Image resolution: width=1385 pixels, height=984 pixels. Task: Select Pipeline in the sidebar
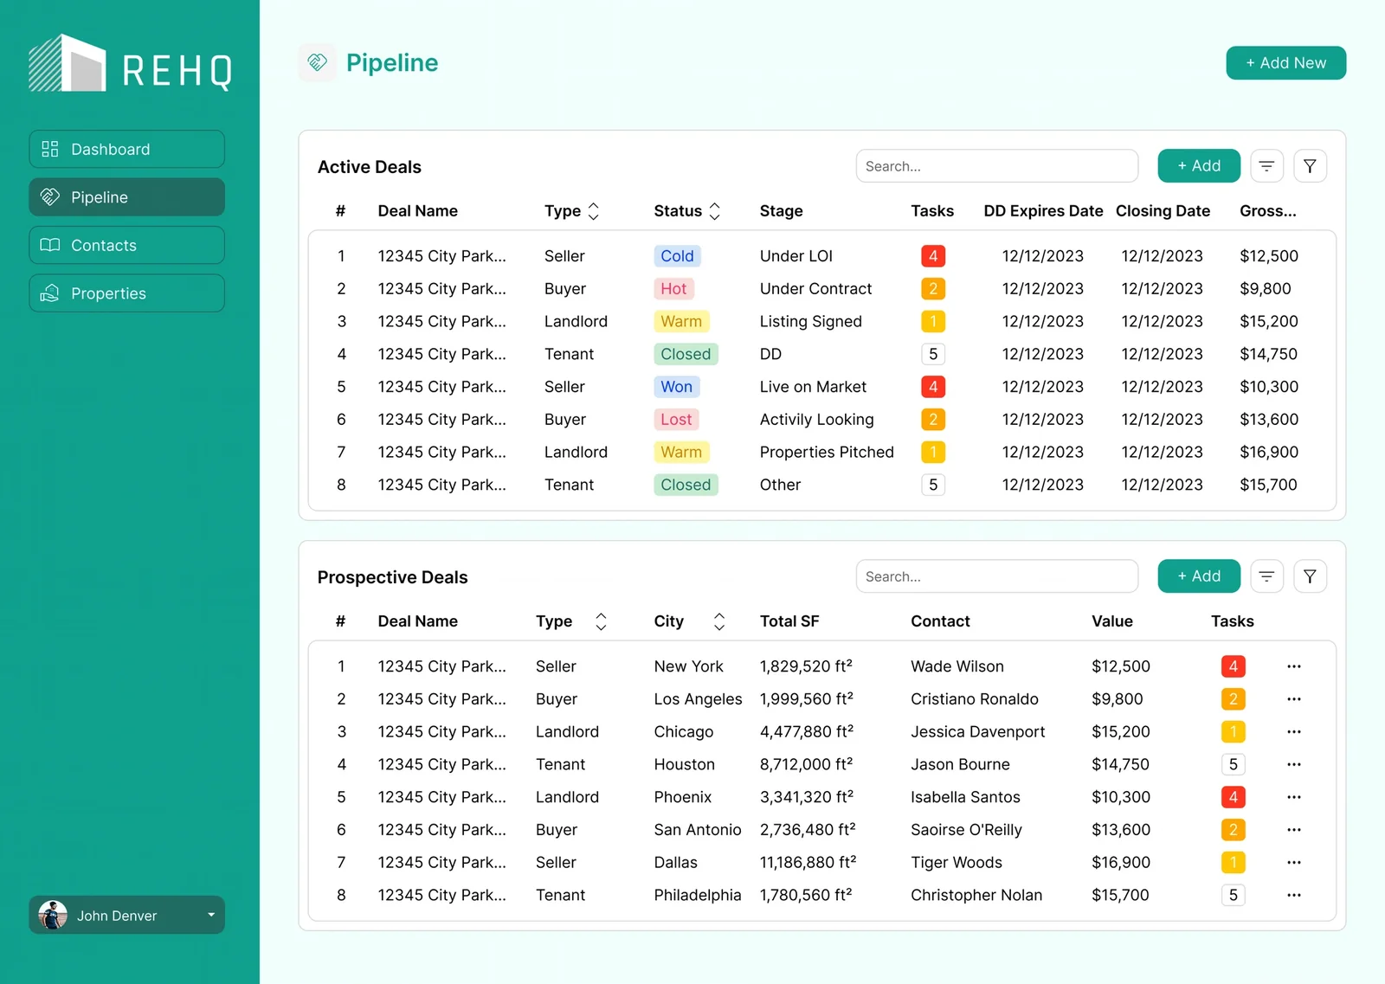[x=126, y=197]
